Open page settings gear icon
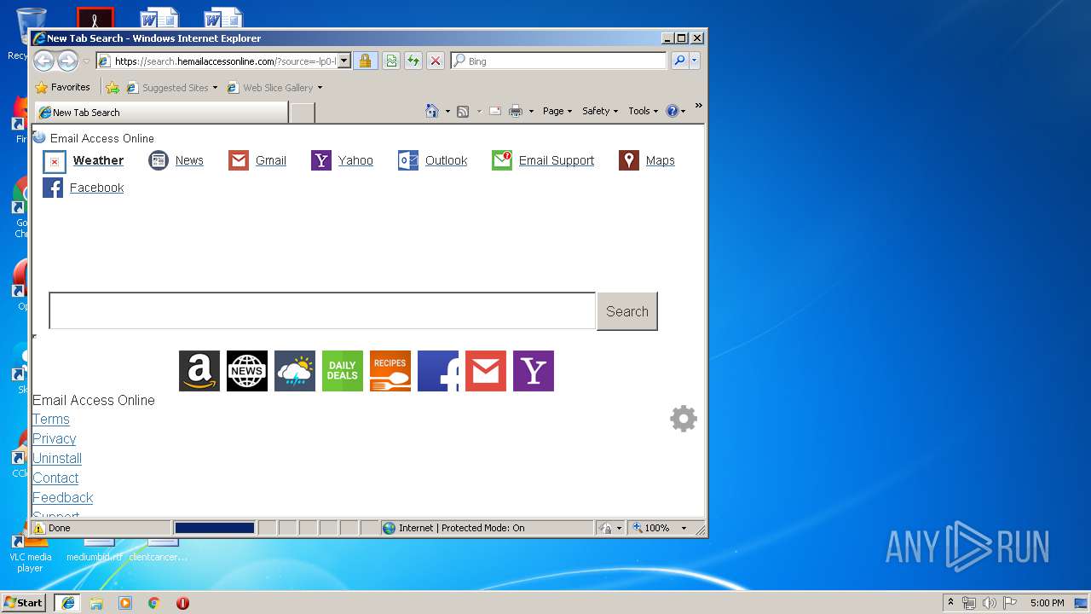This screenshot has height=614, width=1091. coord(684,419)
